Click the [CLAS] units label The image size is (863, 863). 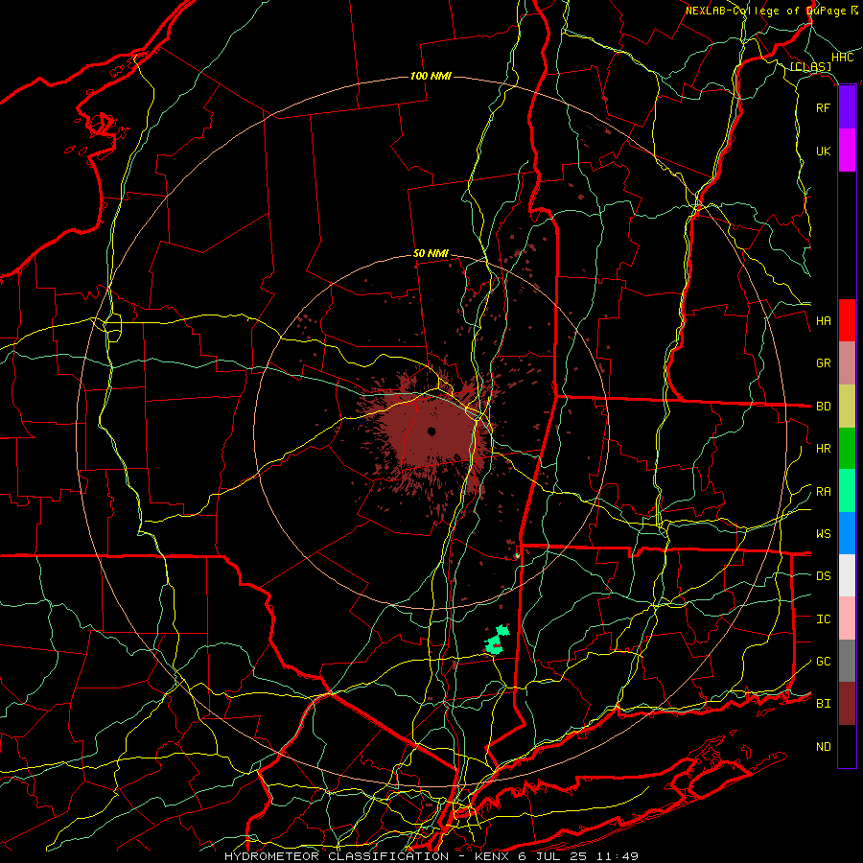pyautogui.click(x=810, y=67)
